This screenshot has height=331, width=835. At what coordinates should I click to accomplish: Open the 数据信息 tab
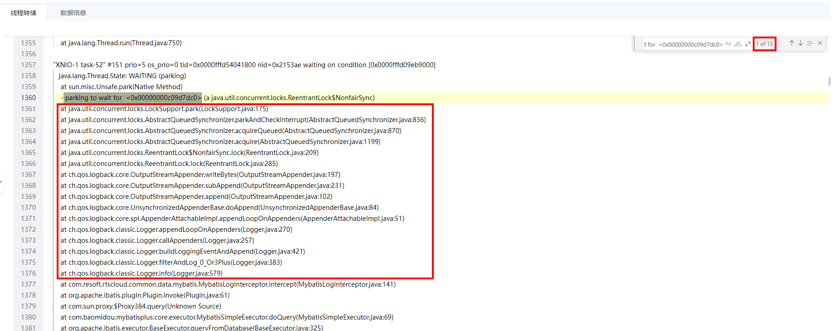[73, 13]
